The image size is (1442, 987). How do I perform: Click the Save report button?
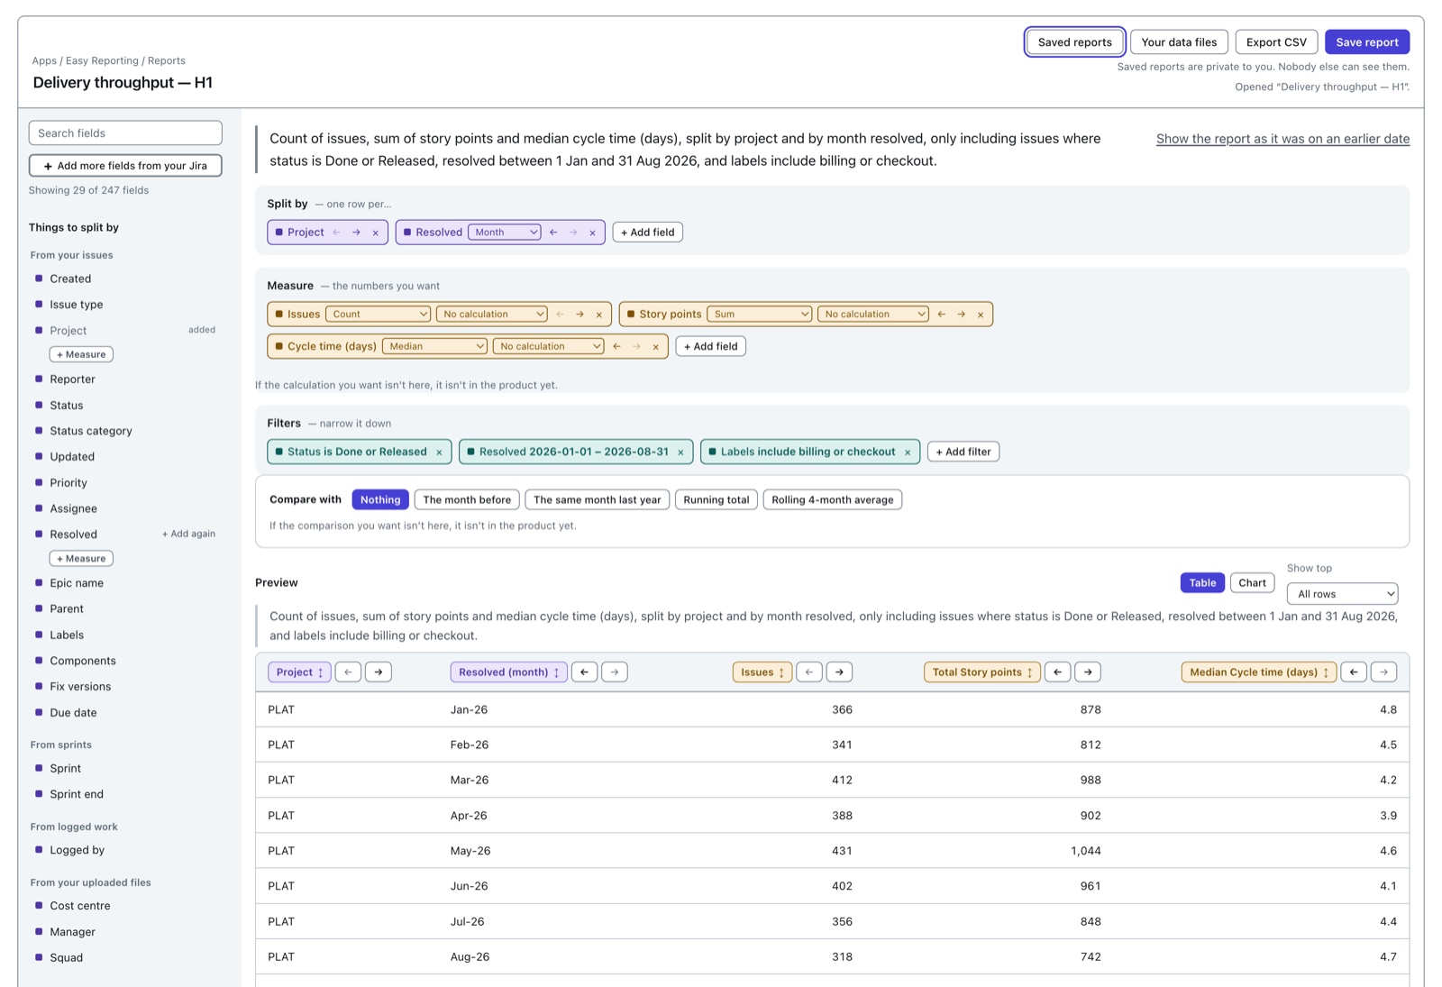tap(1367, 42)
